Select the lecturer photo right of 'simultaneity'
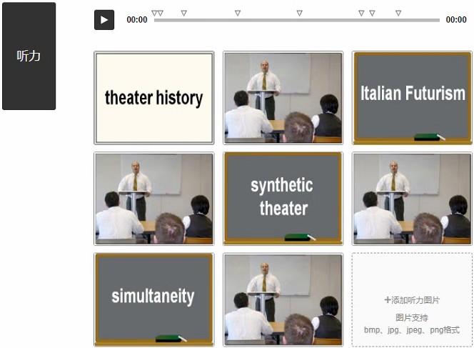The height and width of the screenshot is (348, 474). click(283, 299)
